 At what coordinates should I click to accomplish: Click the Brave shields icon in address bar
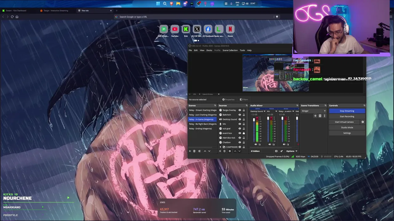pyautogui.click(x=277, y=17)
